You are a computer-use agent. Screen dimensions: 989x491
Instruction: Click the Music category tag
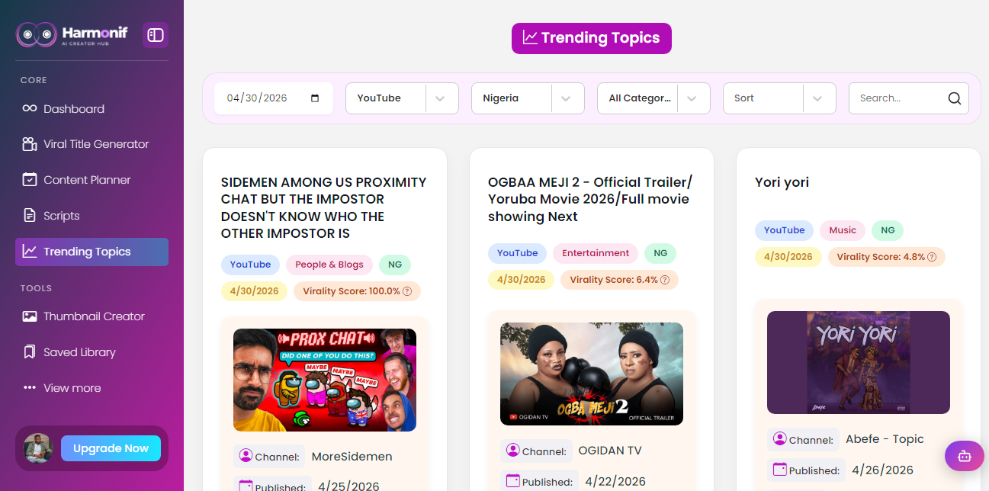coord(843,230)
